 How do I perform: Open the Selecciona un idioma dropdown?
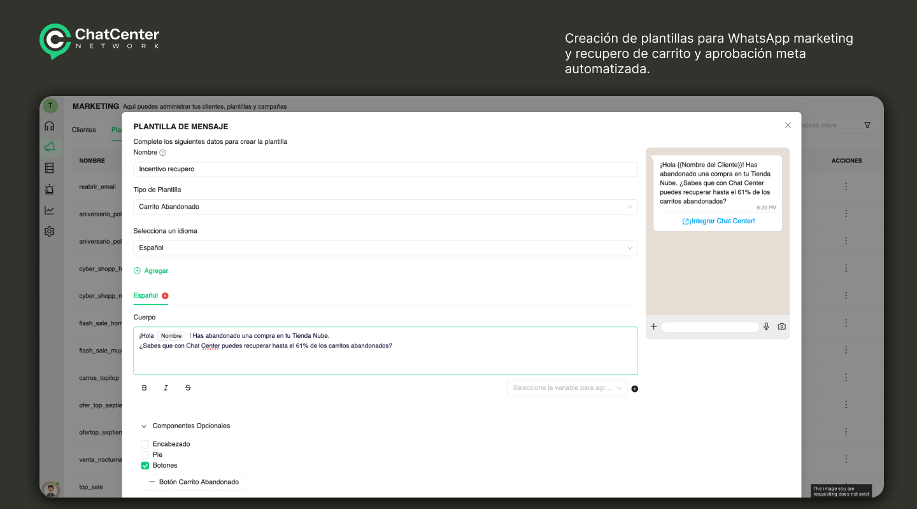[x=385, y=248]
